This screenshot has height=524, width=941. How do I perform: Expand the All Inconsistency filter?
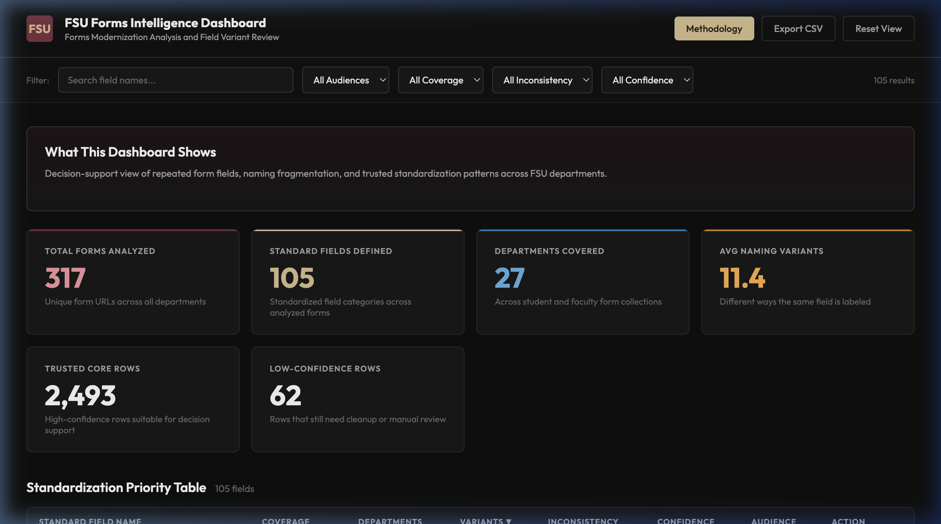tap(542, 80)
